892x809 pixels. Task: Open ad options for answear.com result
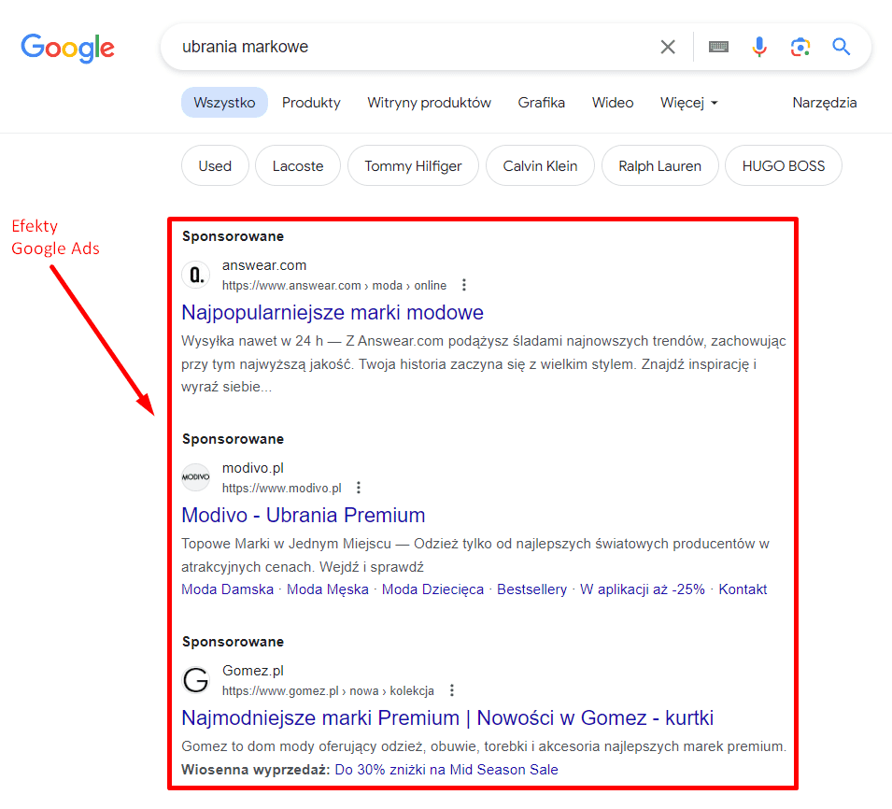pyautogui.click(x=464, y=285)
